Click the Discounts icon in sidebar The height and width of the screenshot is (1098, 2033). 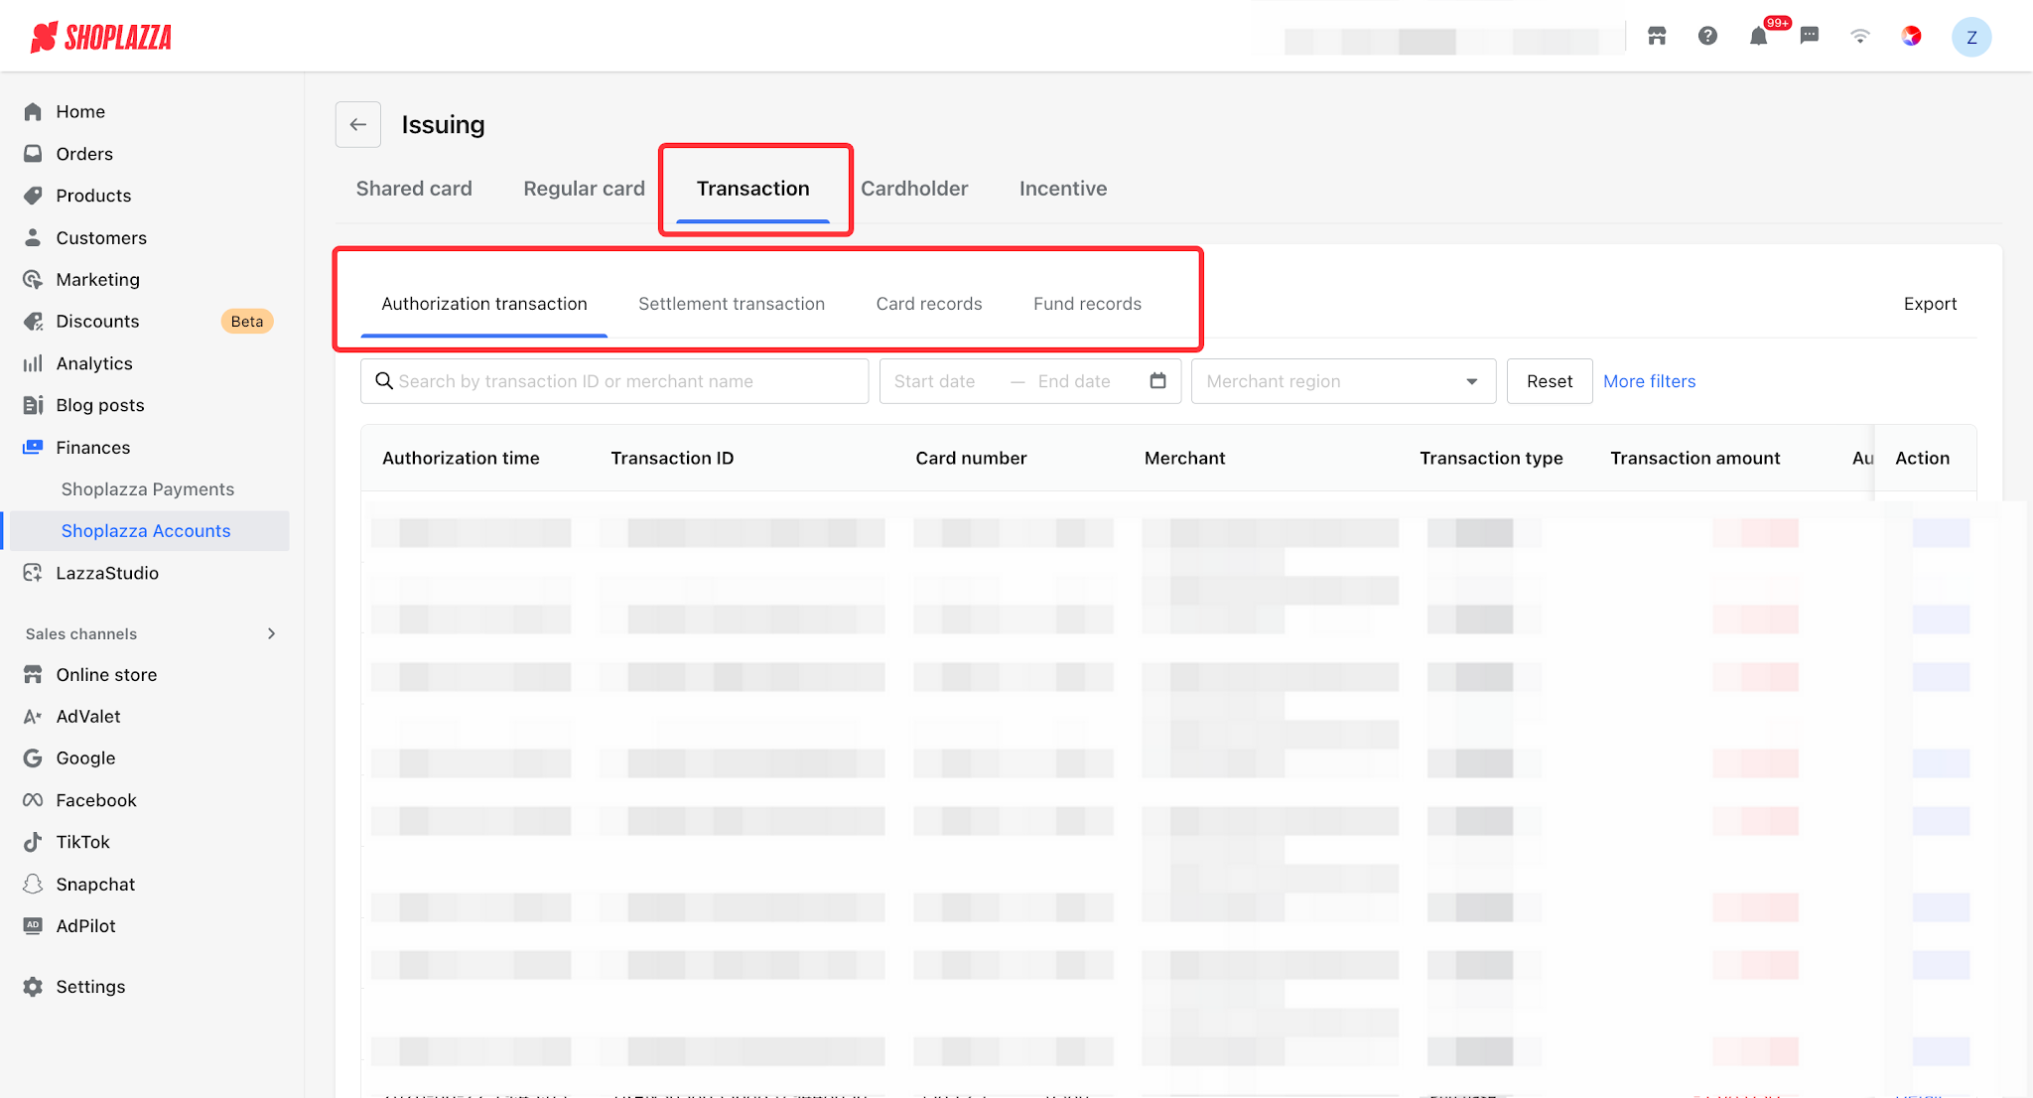tap(33, 322)
